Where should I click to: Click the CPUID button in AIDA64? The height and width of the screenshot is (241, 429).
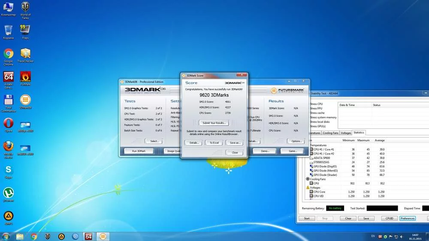pos(390,218)
